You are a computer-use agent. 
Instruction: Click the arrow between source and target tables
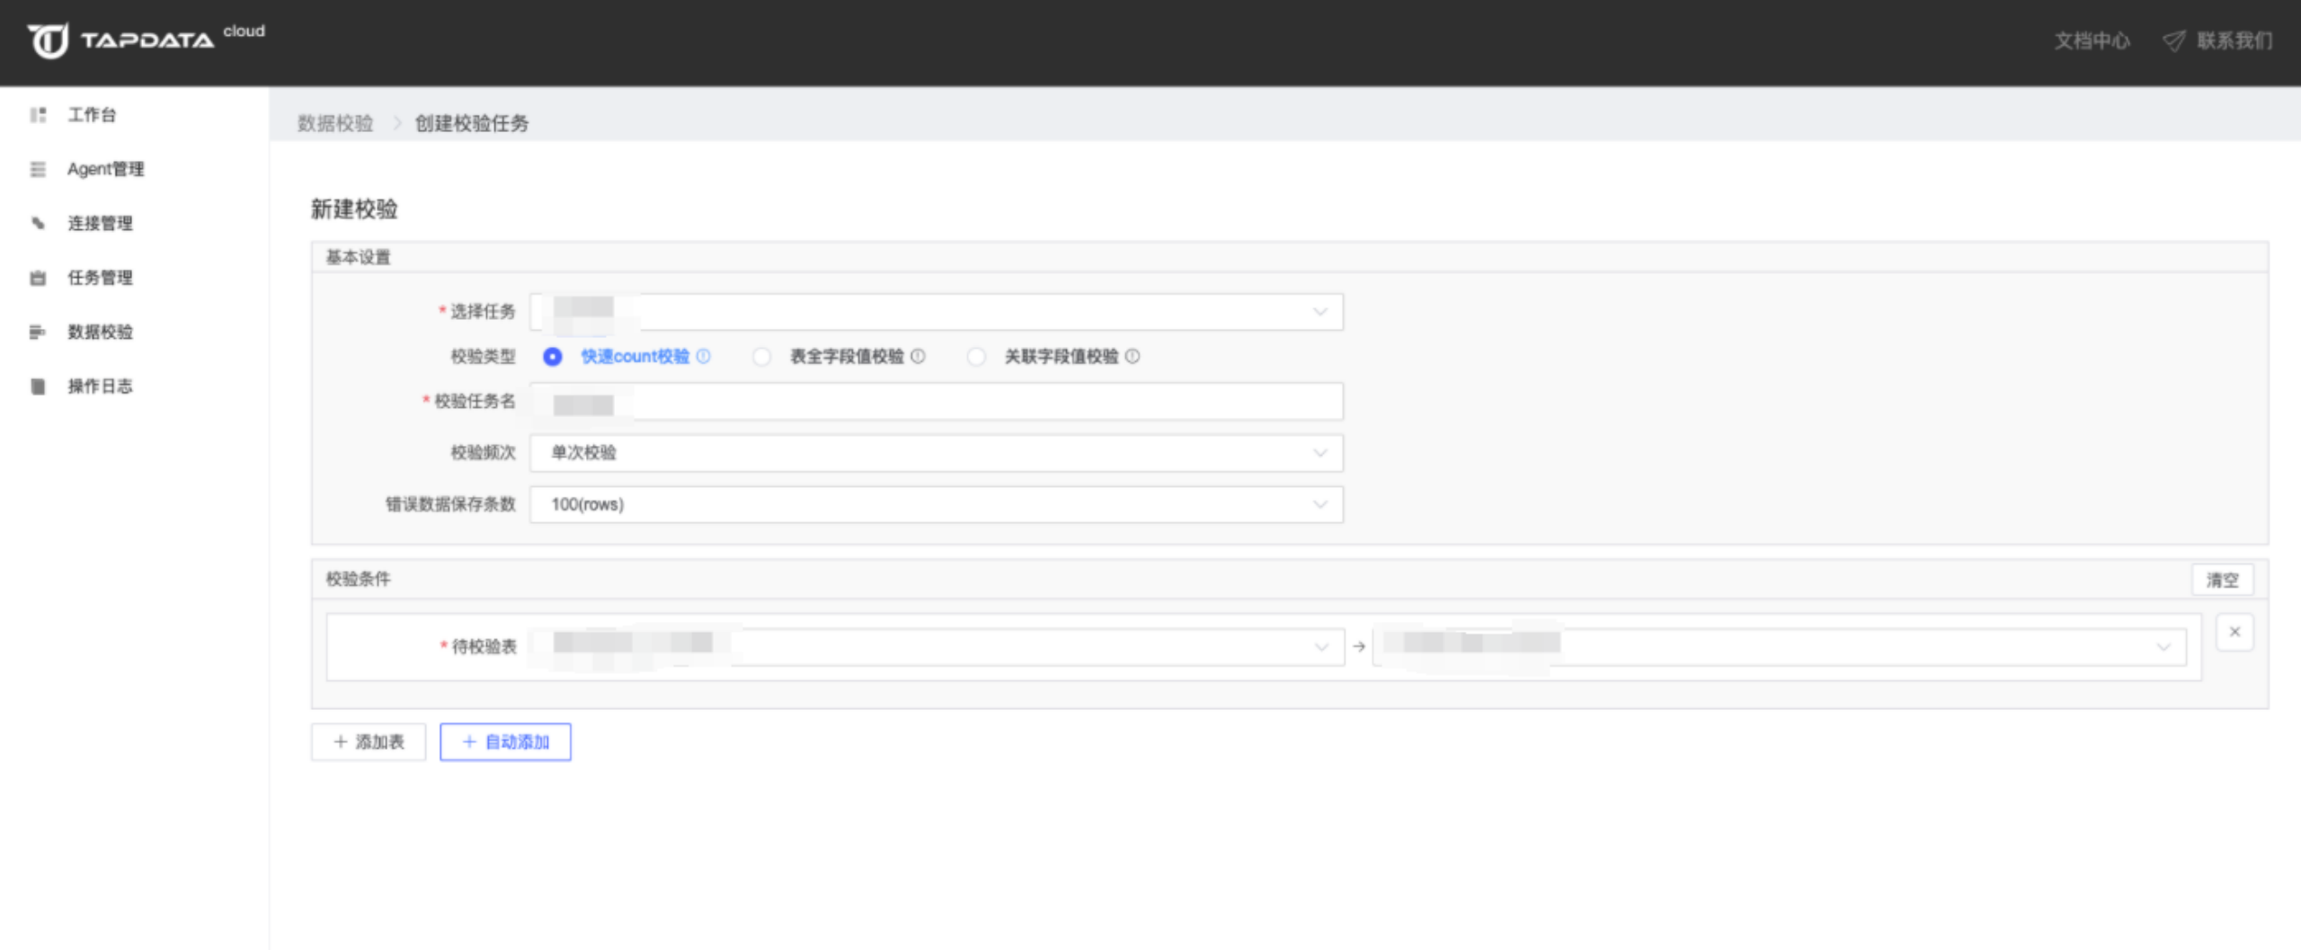point(1359,646)
